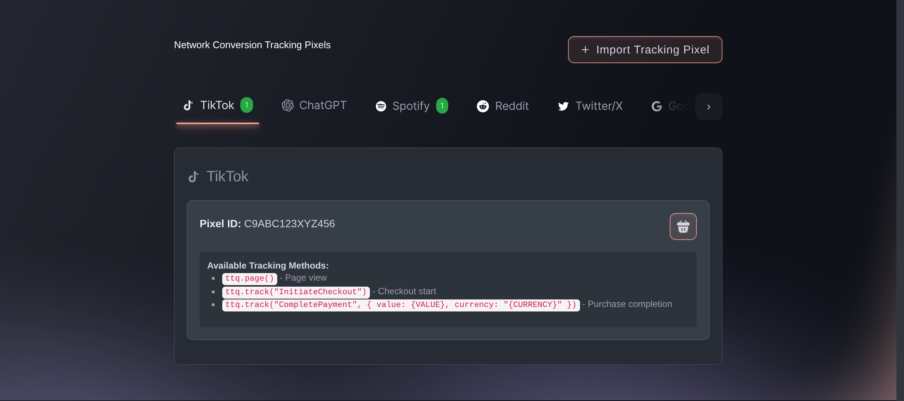Click the plus icon on the Import button
Image resolution: width=904 pixels, height=401 pixels.
pos(585,50)
